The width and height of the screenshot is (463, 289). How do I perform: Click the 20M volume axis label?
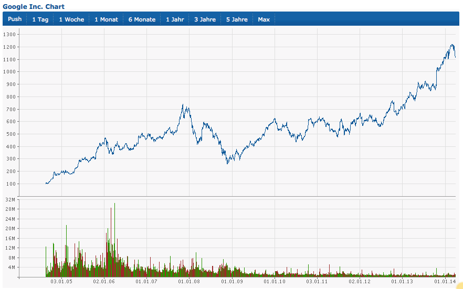point(10,229)
